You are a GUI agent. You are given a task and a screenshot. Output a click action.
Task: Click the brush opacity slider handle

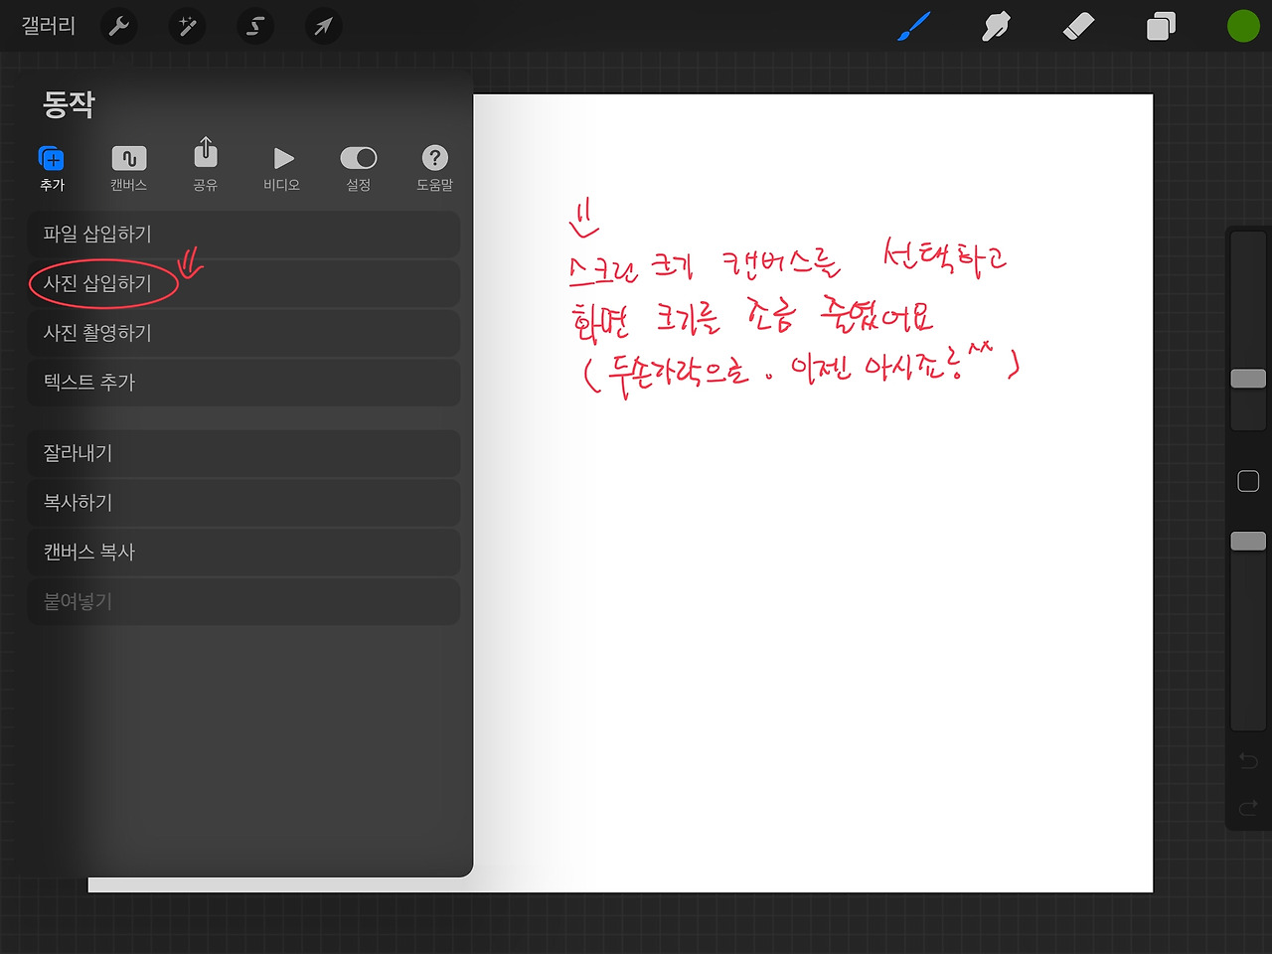tap(1248, 541)
